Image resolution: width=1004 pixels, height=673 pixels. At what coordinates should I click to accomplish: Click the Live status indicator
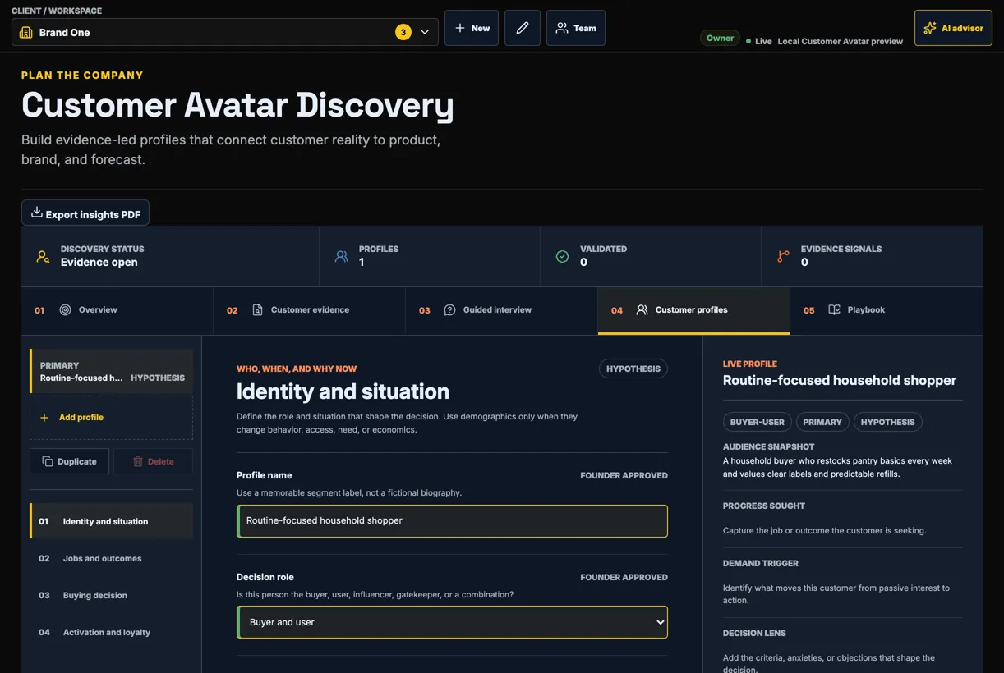[x=759, y=41]
